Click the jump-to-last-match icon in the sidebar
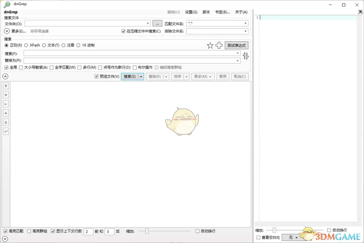 click(6, 86)
